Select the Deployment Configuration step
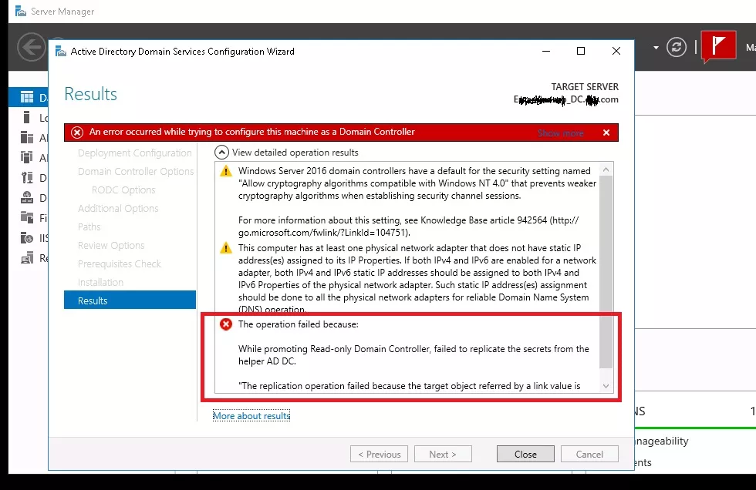This screenshot has width=756, height=490. tap(134, 153)
